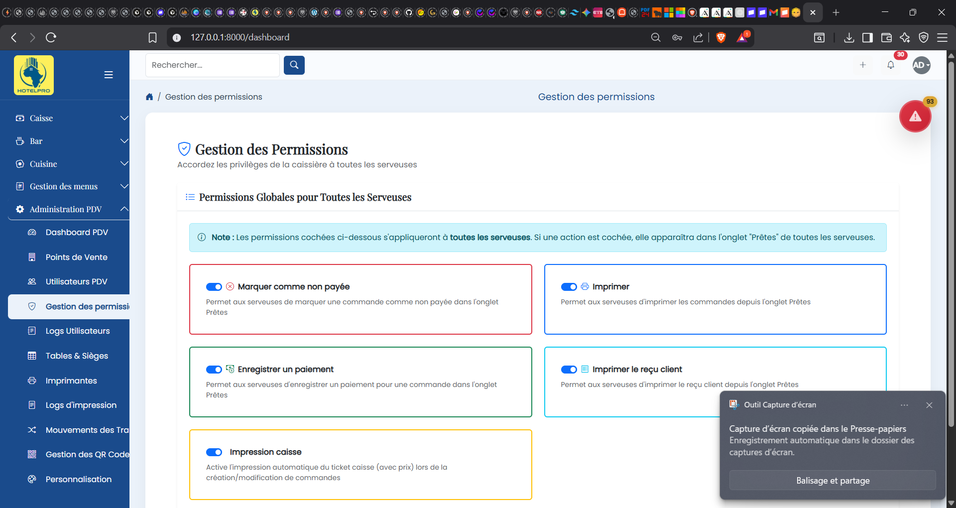
Task: Click the Administration PDV gear icon
Action: pyautogui.click(x=20, y=209)
